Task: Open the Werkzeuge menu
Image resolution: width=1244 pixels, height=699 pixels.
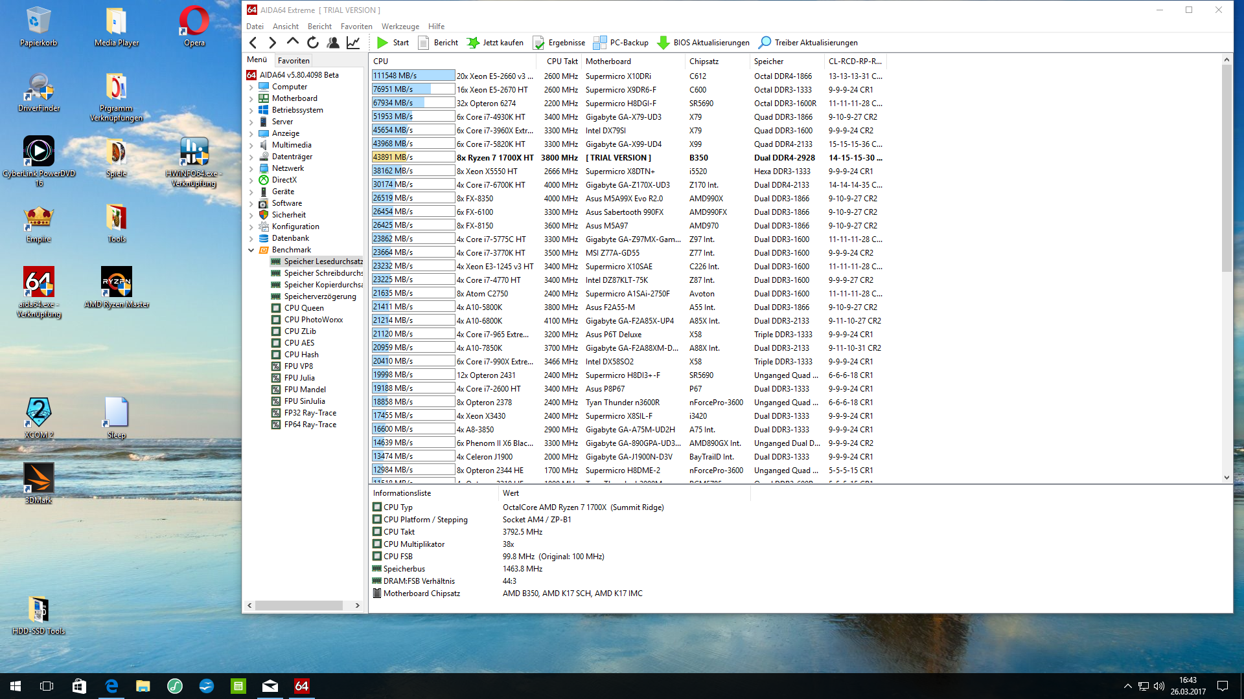Action: pyautogui.click(x=400, y=27)
